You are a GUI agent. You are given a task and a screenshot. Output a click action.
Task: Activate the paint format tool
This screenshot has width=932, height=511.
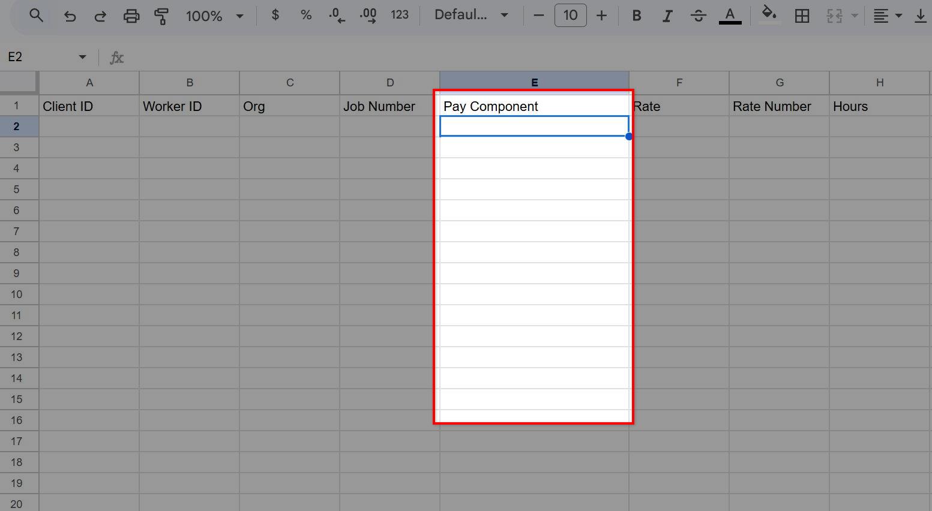(x=161, y=16)
